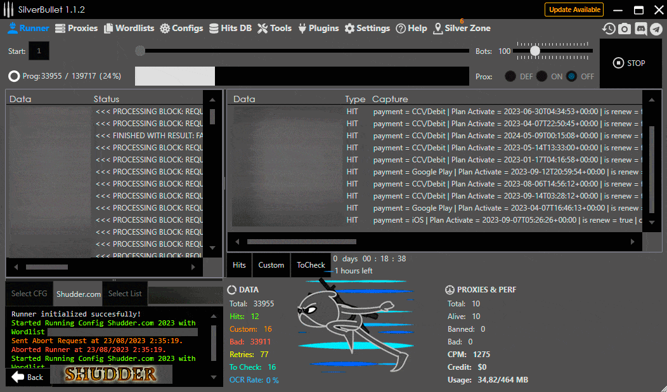Open the Plugins section
The width and height of the screenshot is (667, 392).
click(318, 28)
